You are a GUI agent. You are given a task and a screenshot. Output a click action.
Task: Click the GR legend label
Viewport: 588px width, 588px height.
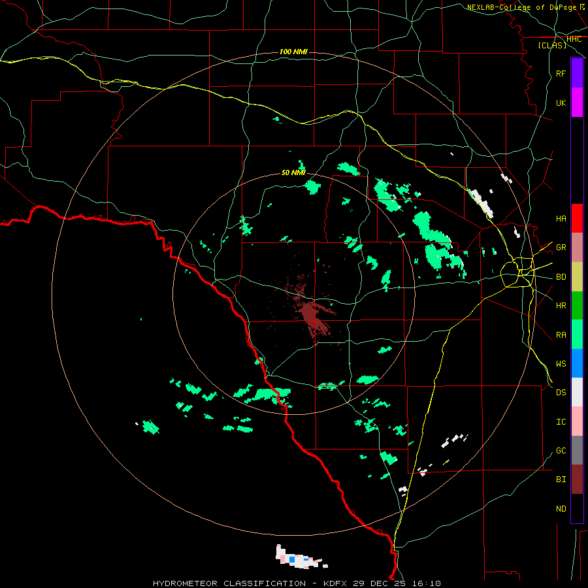561,248
